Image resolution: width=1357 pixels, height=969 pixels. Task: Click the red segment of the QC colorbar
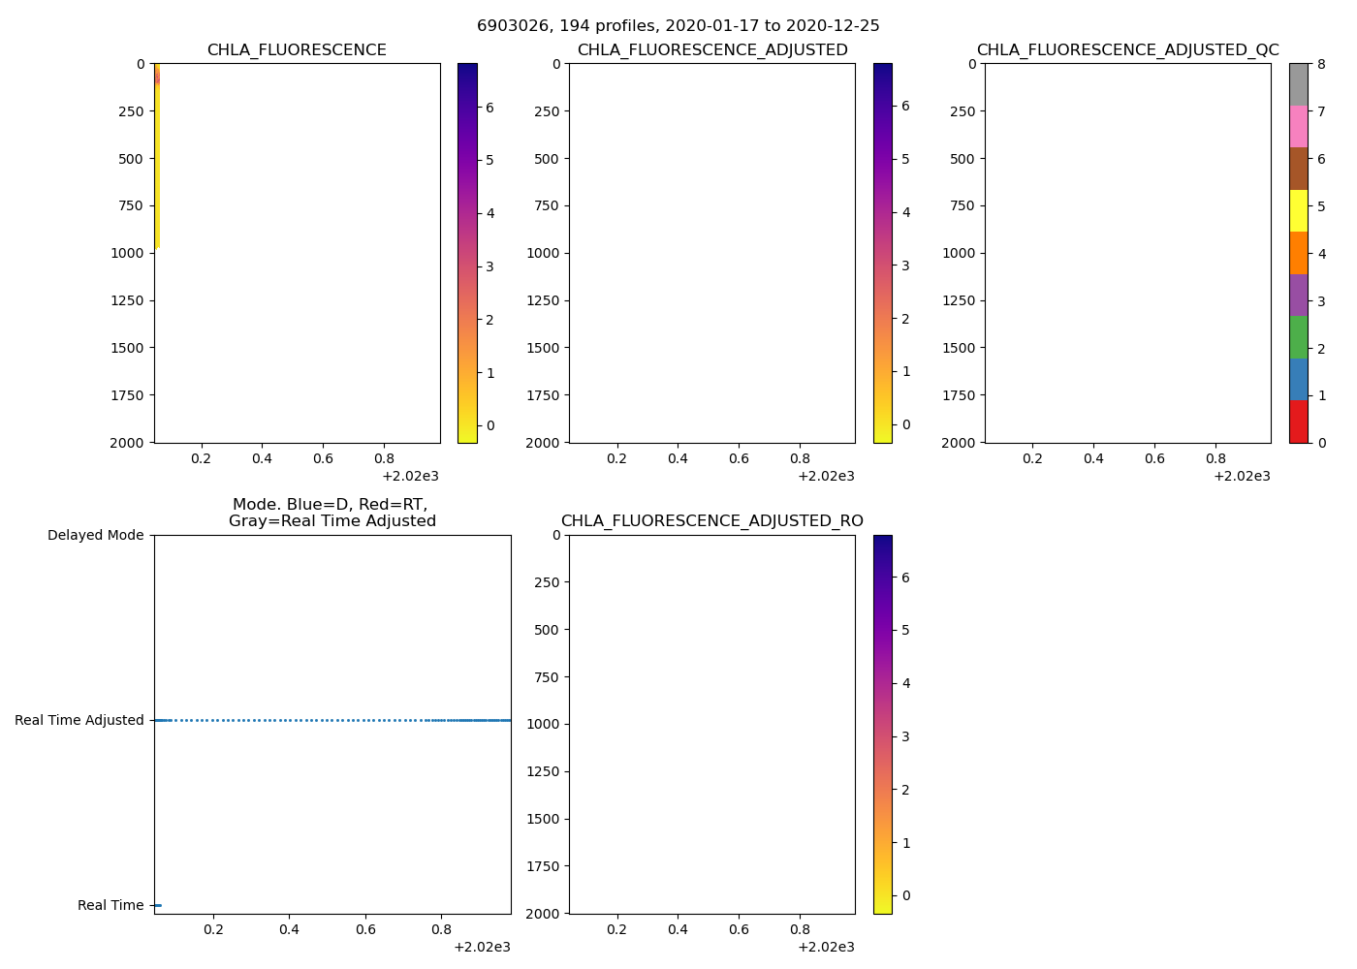point(1298,422)
